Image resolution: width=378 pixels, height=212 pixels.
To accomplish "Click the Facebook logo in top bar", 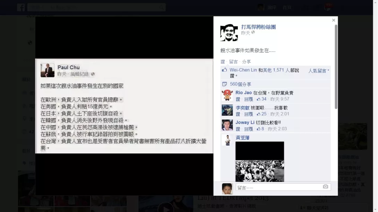I will click(x=21, y=7).
